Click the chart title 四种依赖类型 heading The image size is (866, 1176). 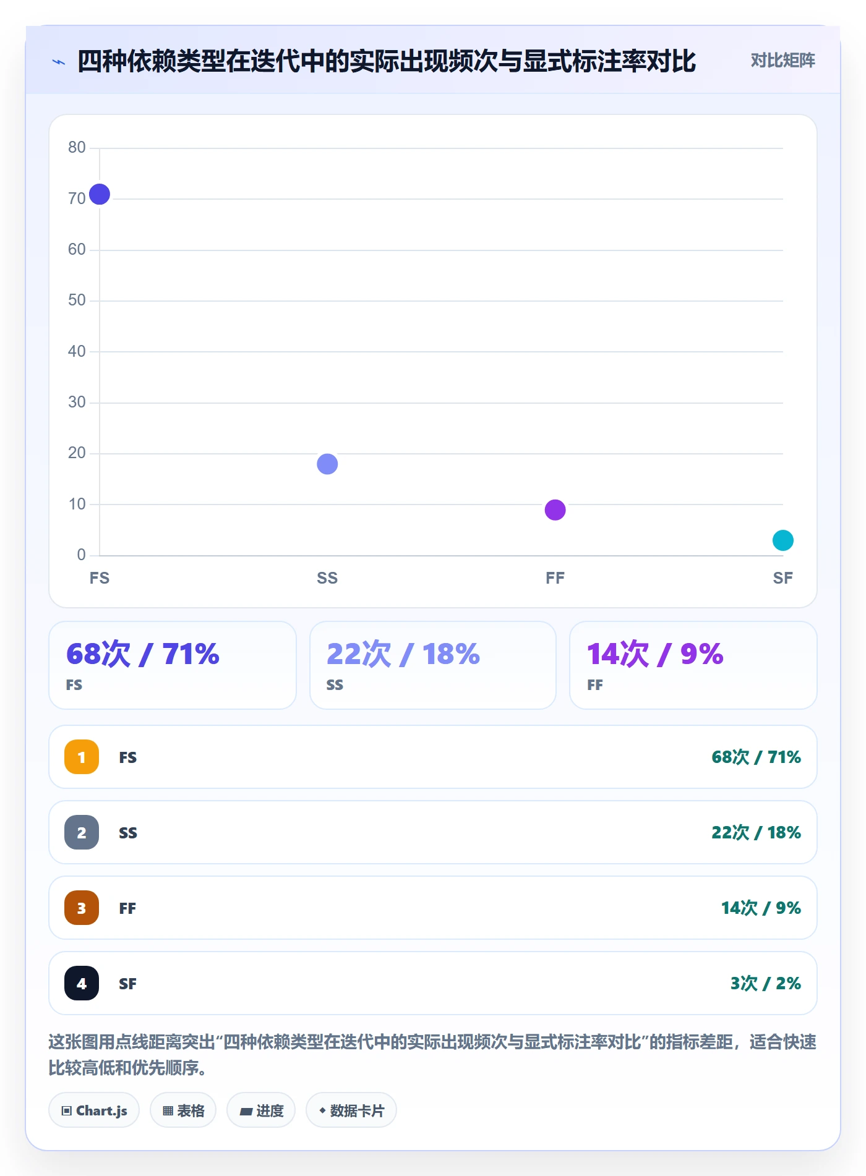tap(387, 62)
